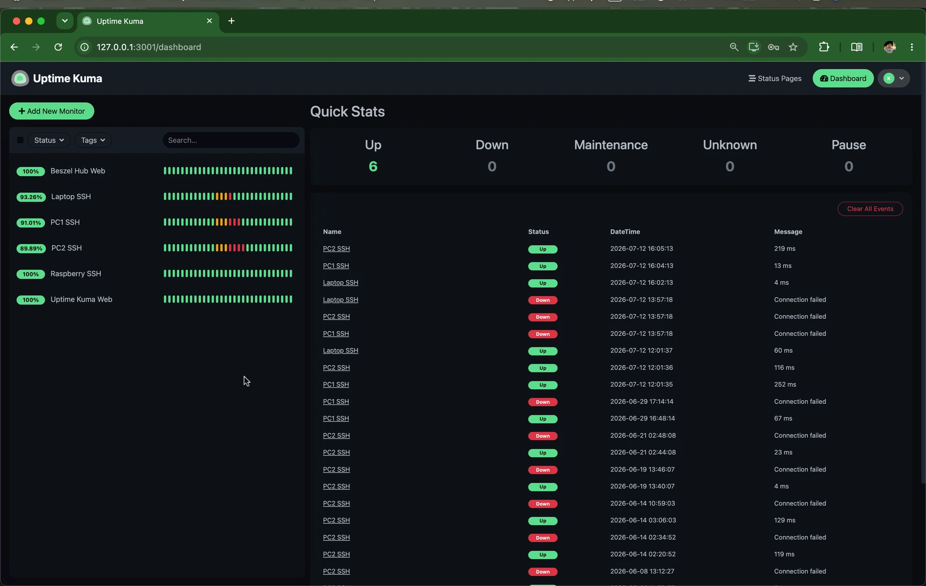This screenshot has width=926, height=586.
Task: Open the user profile dropdown
Action: tap(894, 79)
